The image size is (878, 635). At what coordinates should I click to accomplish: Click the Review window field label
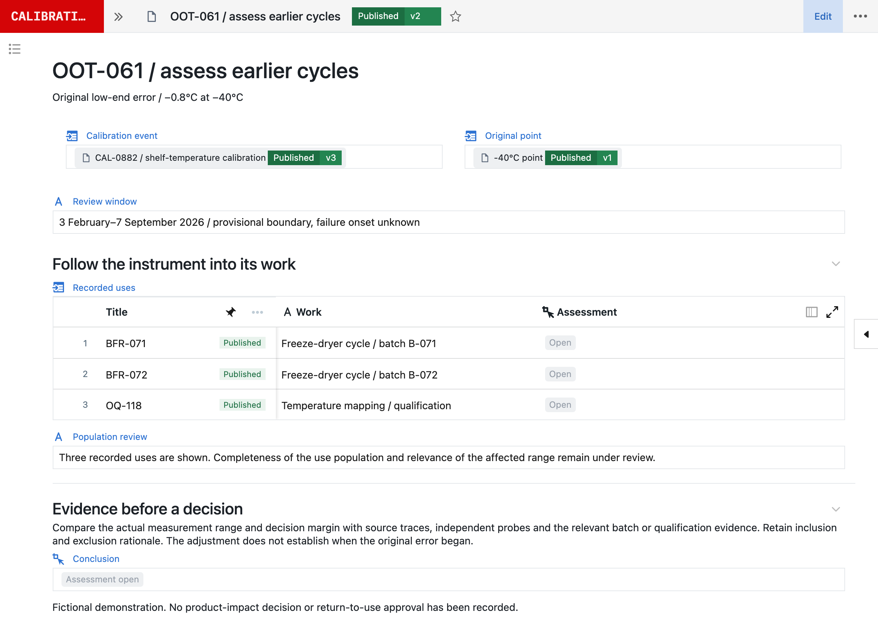point(105,201)
